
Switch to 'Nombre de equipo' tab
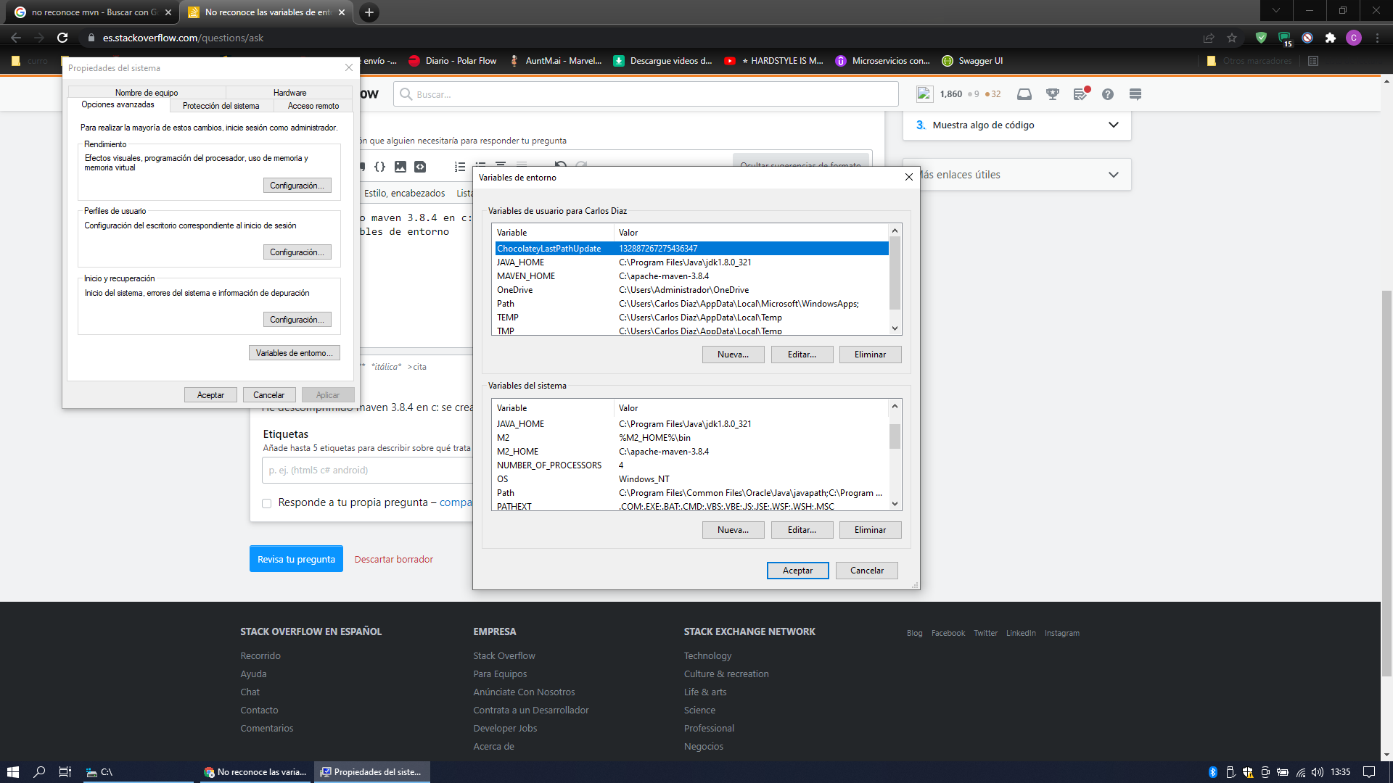tap(147, 93)
